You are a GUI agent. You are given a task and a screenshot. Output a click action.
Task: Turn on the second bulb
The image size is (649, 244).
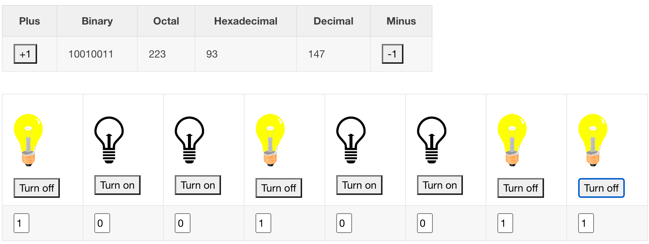pyautogui.click(x=117, y=185)
